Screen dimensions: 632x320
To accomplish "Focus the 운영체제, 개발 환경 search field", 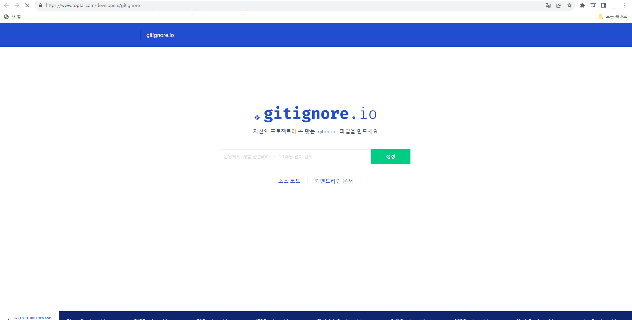I will (x=295, y=157).
